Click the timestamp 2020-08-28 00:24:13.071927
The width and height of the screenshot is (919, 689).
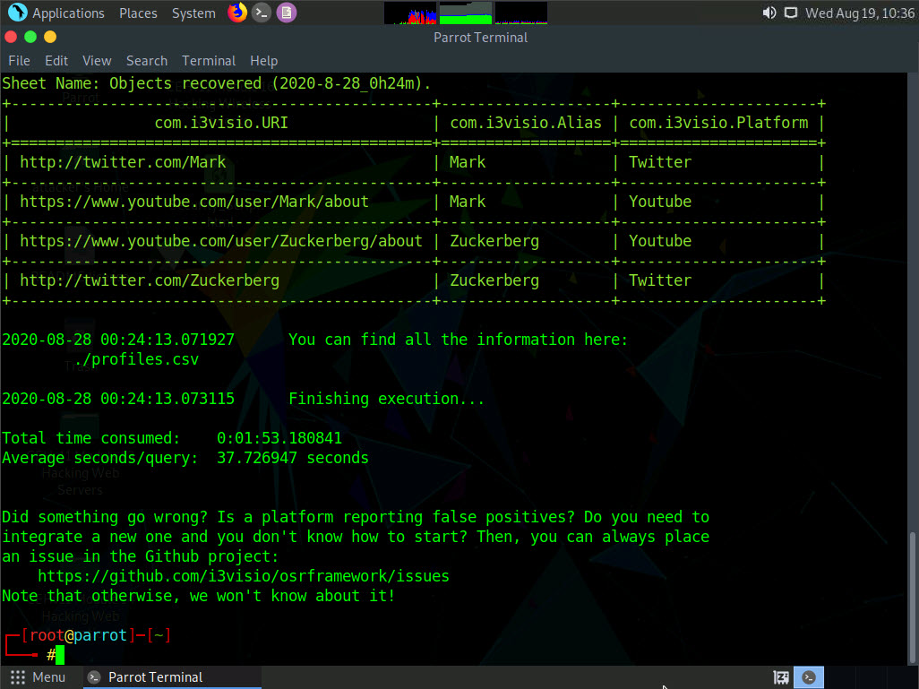[x=118, y=340]
